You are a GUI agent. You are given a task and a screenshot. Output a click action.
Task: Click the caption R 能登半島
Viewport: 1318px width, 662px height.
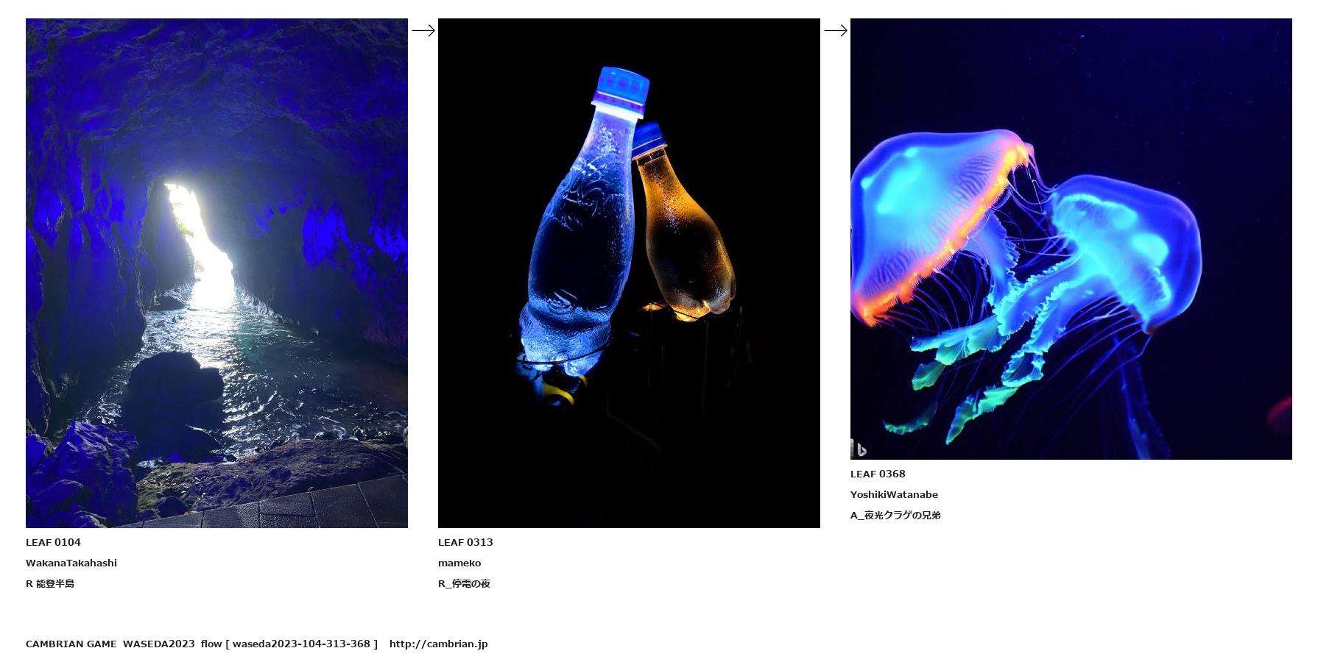coord(50,583)
